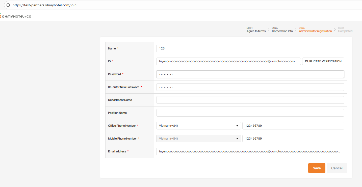Viewport: 362px width, 187px height.
Task: Focus the Re-enter New Password field
Action: pyautogui.click(x=250, y=87)
